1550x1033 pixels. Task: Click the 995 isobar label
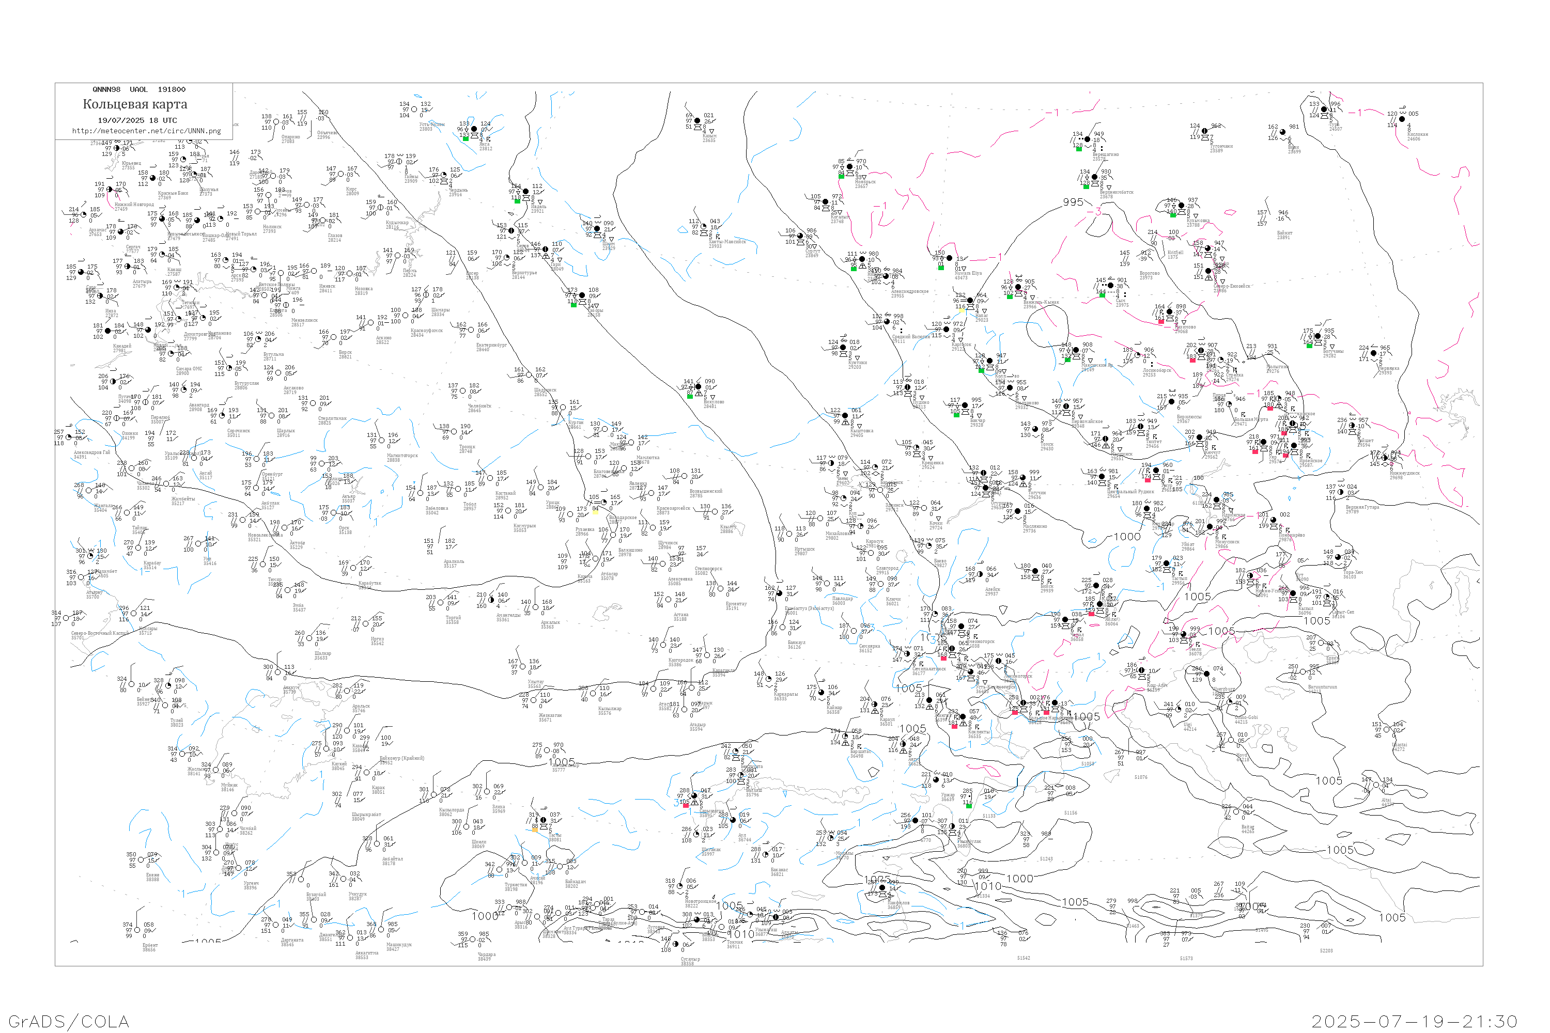point(1073,202)
